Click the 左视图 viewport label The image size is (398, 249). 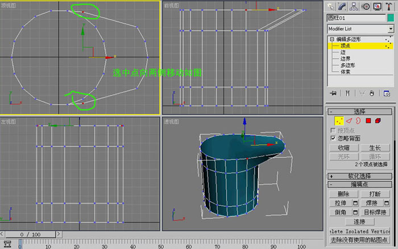(x=9, y=122)
